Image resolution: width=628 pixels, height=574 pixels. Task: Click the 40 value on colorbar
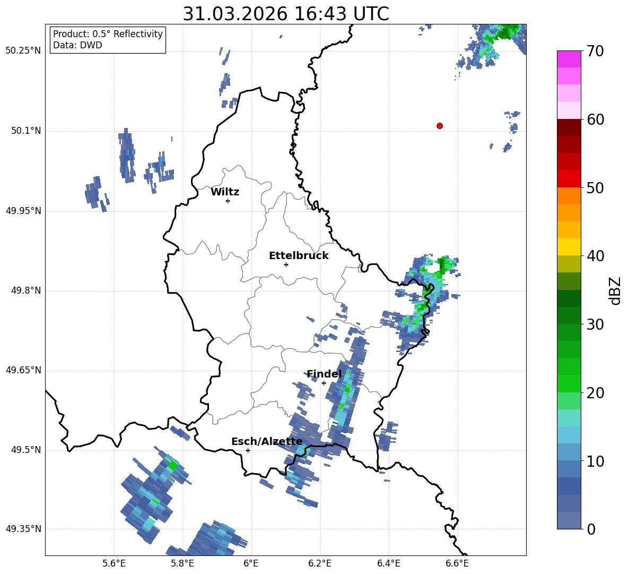point(595,256)
